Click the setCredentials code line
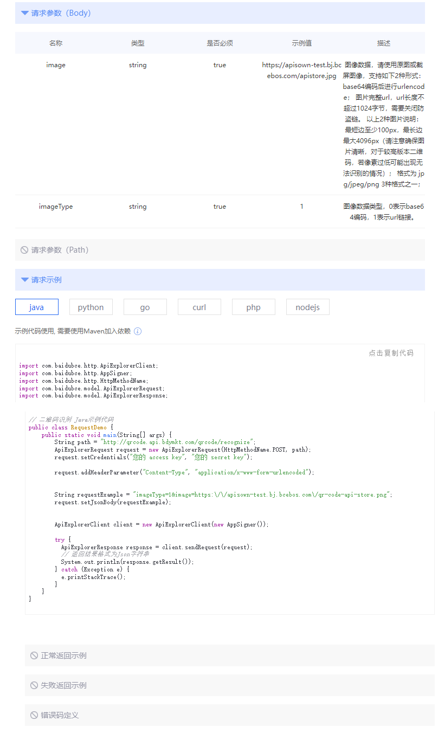The width and height of the screenshot is (438, 733). tap(153, 458)
